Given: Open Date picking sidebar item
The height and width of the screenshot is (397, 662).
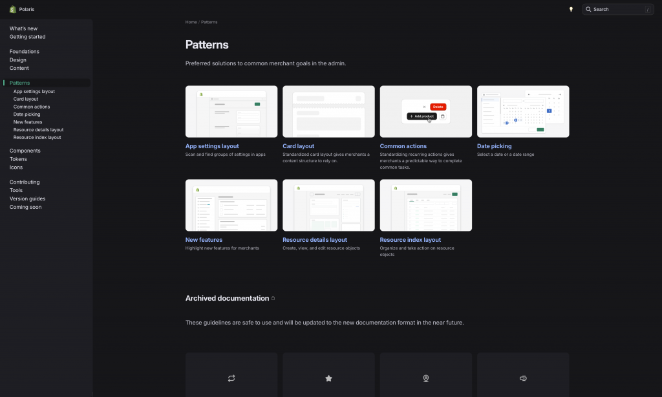Looking at the screenshot, I should tap(27, 114).
